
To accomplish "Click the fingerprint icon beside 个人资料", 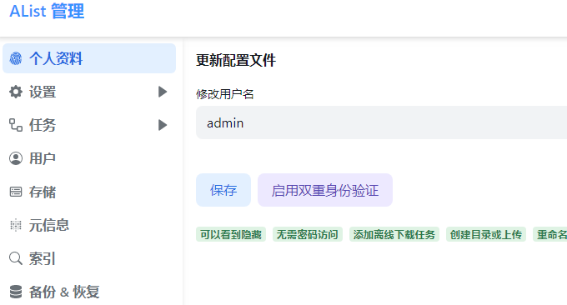I will tap(16, 58).
